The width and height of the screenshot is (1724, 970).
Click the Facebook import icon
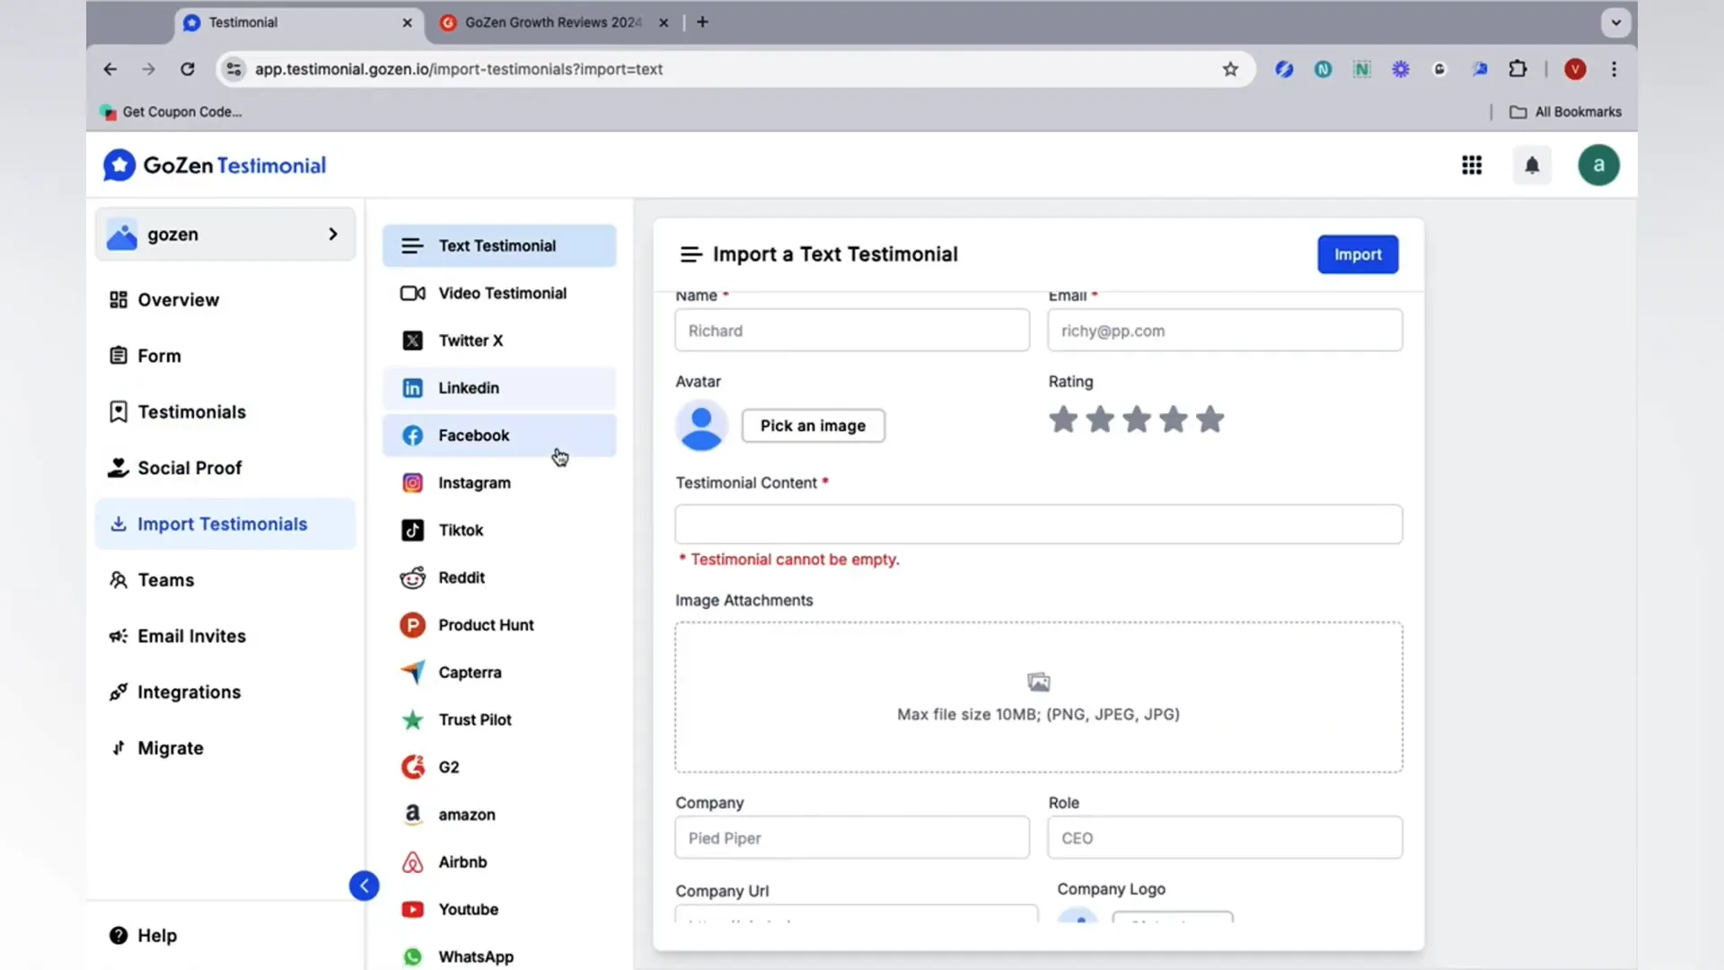[x=411, y=435]
